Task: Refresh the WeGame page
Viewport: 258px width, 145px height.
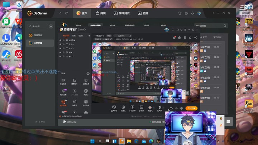Action: (67, 13)
